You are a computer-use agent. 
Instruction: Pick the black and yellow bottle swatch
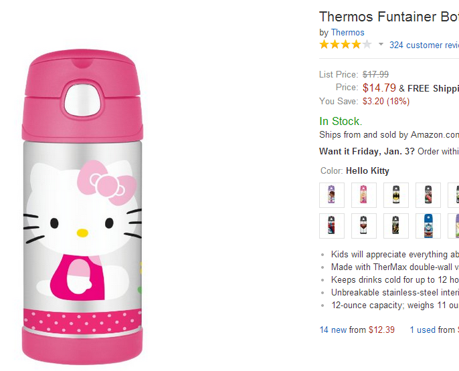[396, 226]
